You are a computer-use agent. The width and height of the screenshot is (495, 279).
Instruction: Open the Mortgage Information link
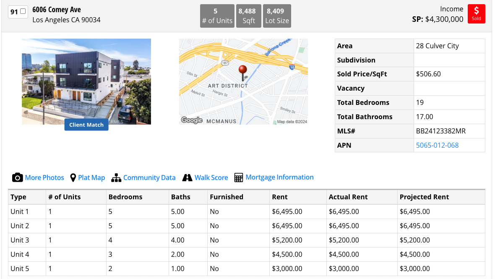click(x=280, y=177)
